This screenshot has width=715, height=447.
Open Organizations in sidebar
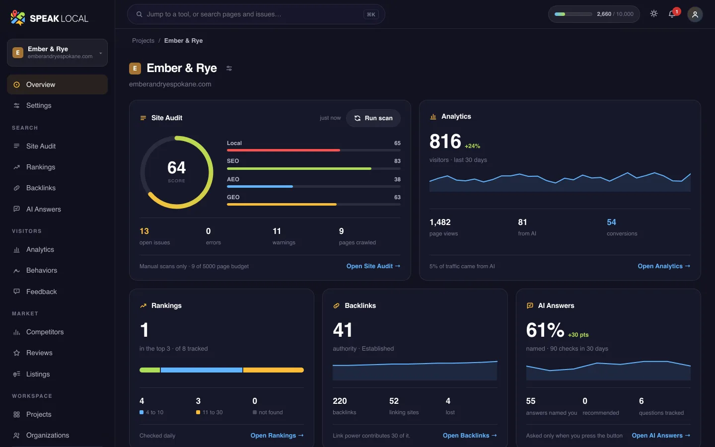click(57, 435)
